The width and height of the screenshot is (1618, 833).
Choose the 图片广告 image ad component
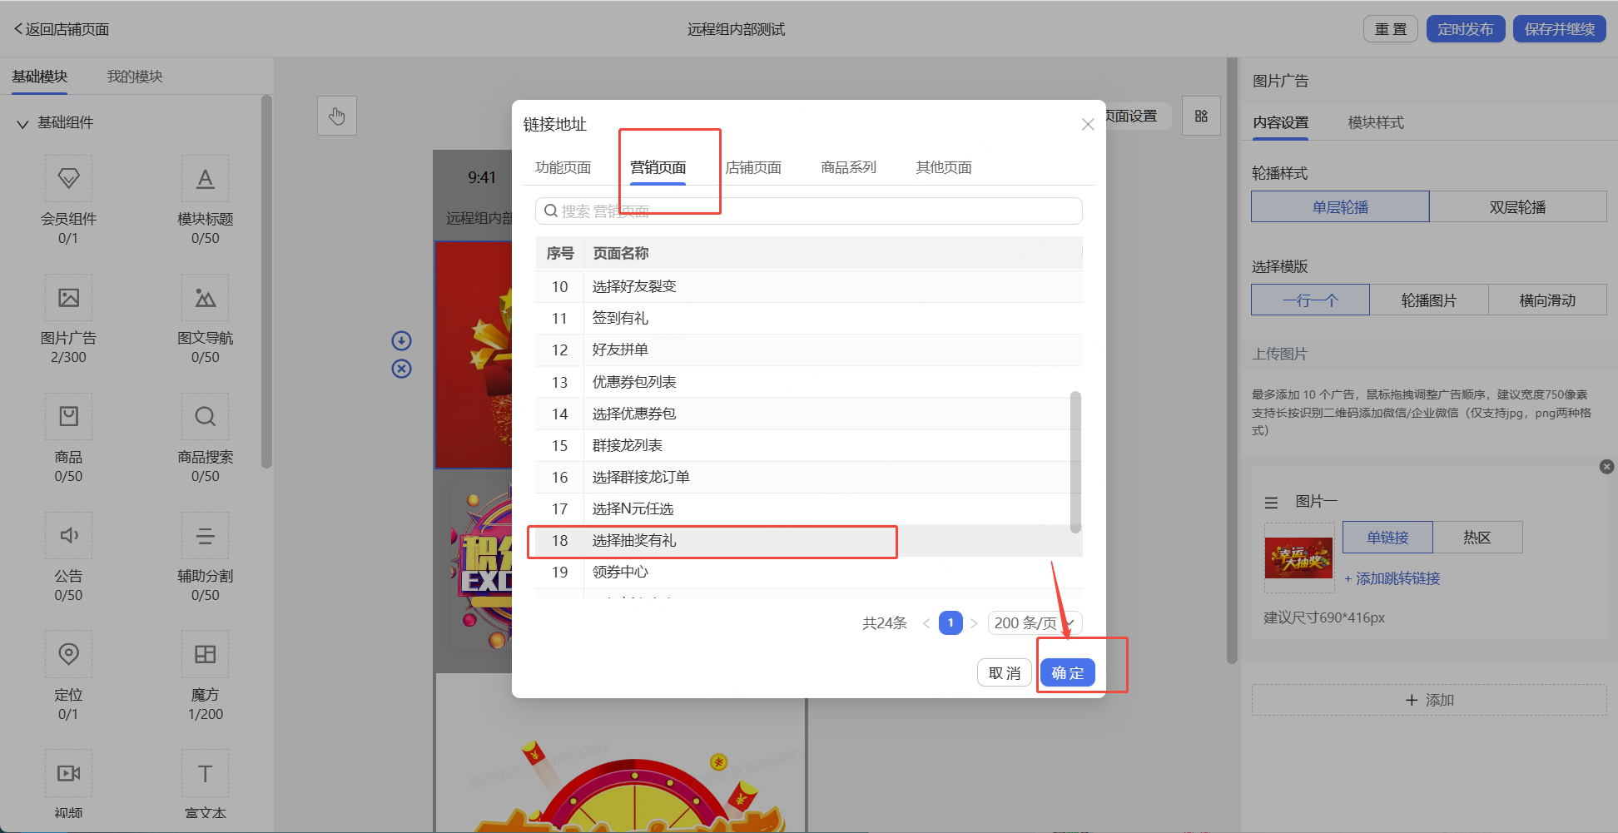pyautogui.click(x=69, y=297)
